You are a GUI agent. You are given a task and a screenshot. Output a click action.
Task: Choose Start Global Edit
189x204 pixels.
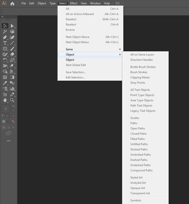click(x=90, y=65)
